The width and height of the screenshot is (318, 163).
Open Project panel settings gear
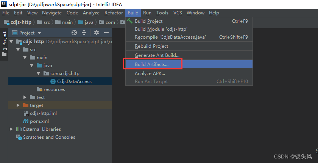coord(97,33)
